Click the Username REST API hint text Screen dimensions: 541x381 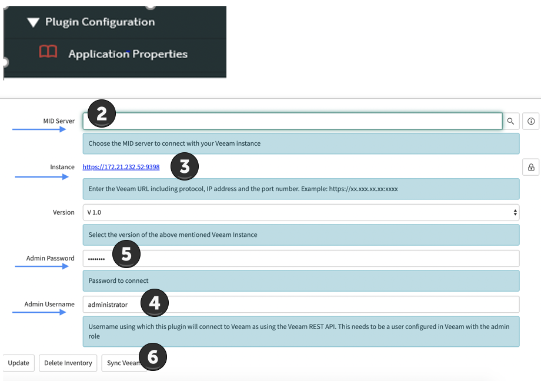click(299, 331)
